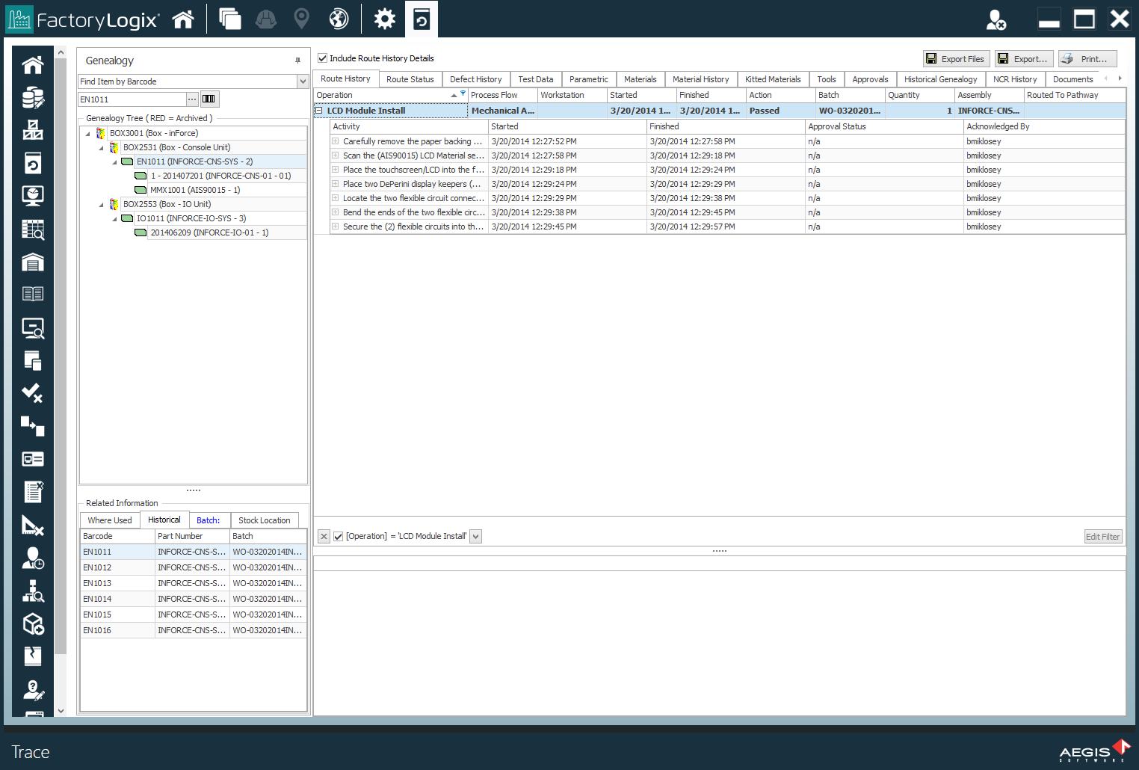Click the Export Files button

tap(956, 58)
